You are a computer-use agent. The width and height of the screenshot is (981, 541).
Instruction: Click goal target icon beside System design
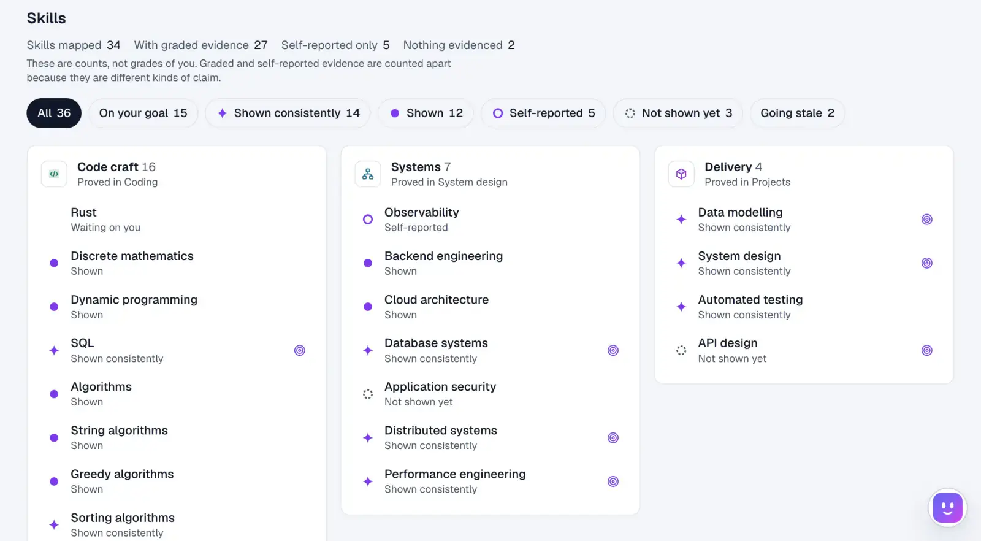pos(927,263)
